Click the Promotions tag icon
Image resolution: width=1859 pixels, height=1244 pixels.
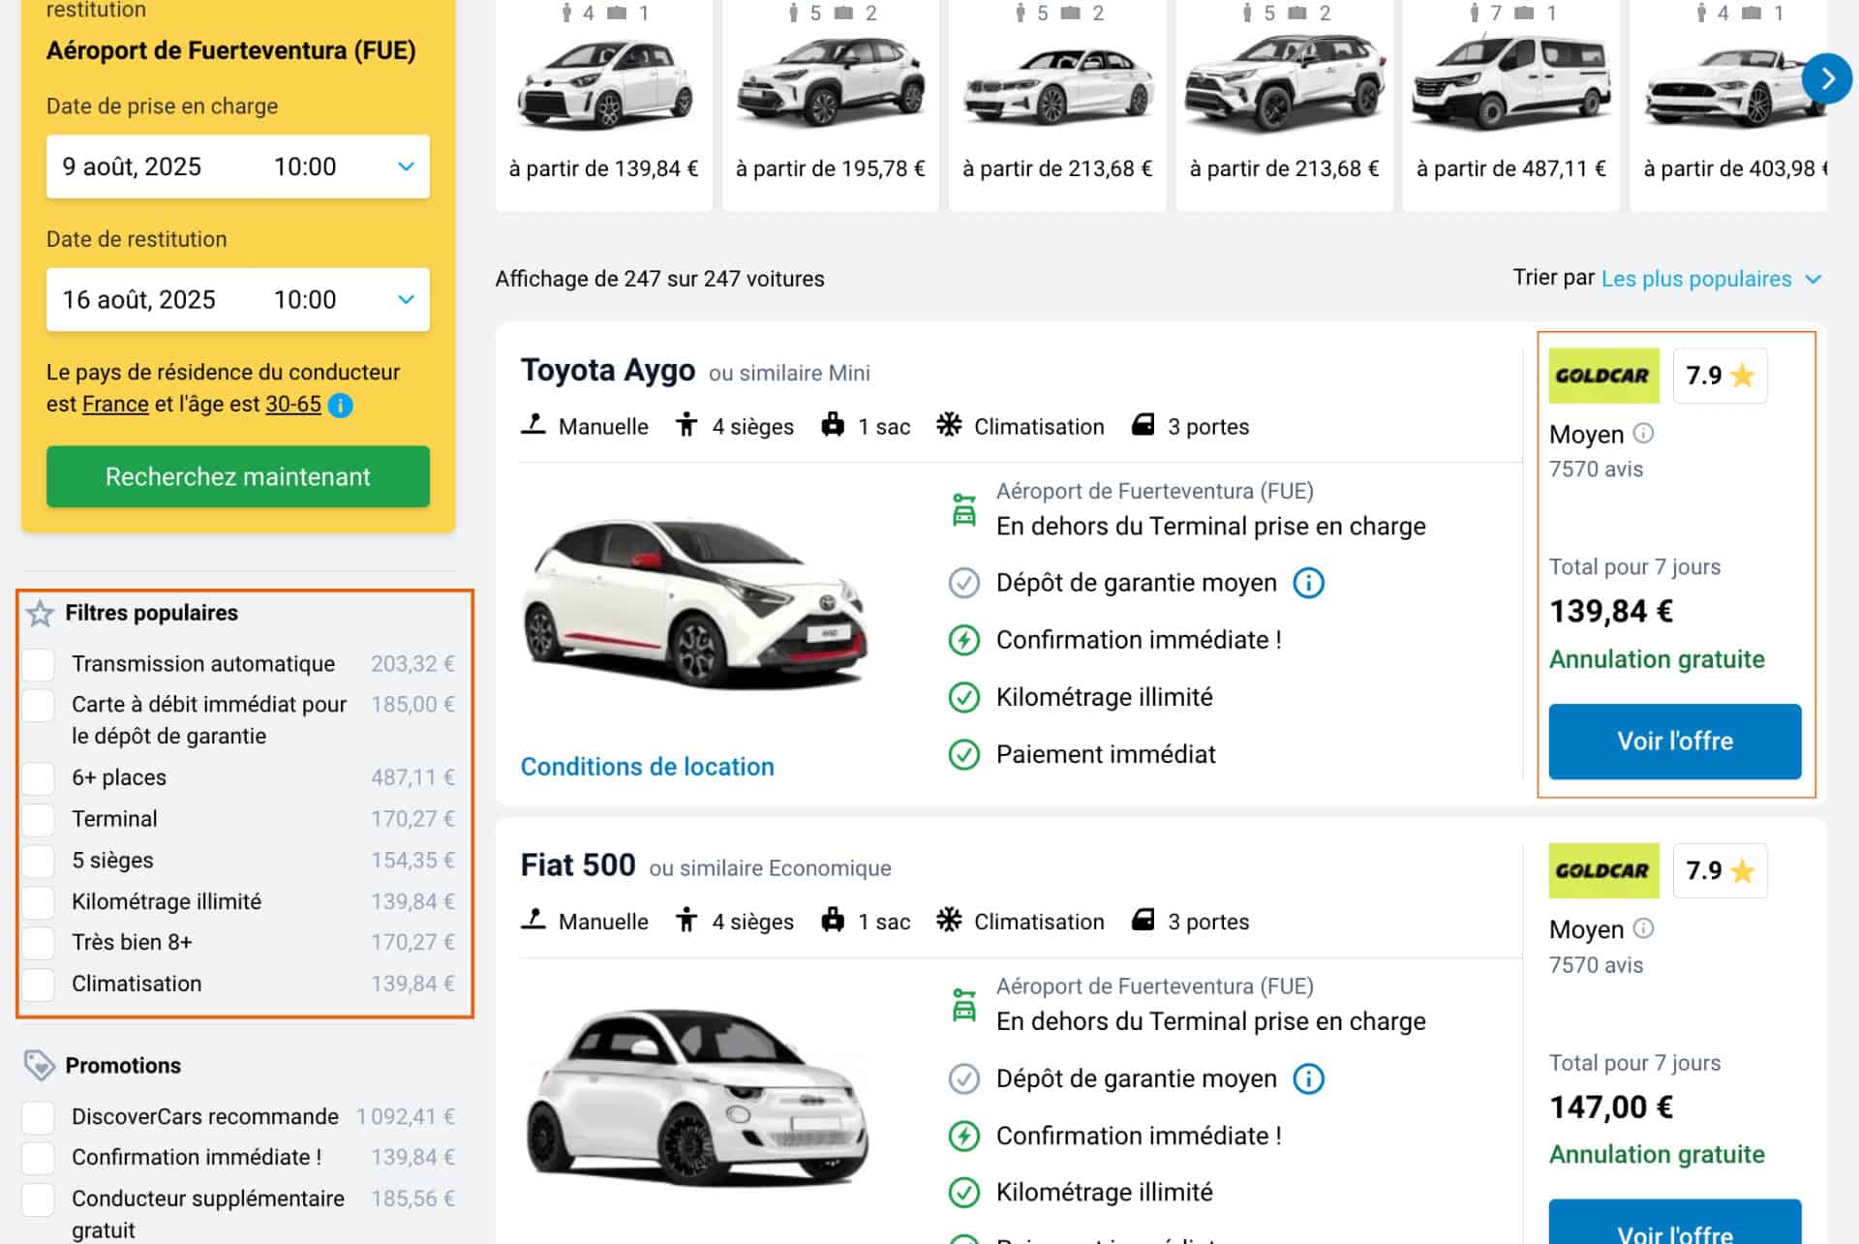pyautogui.click(x=39, y=1065)
